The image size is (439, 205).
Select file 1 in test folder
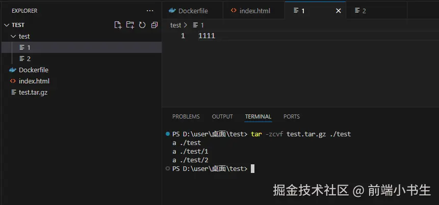point(82,47)
